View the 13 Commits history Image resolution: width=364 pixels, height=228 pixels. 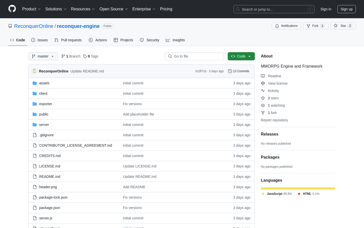pyautogui.click(x=239, y=71)
